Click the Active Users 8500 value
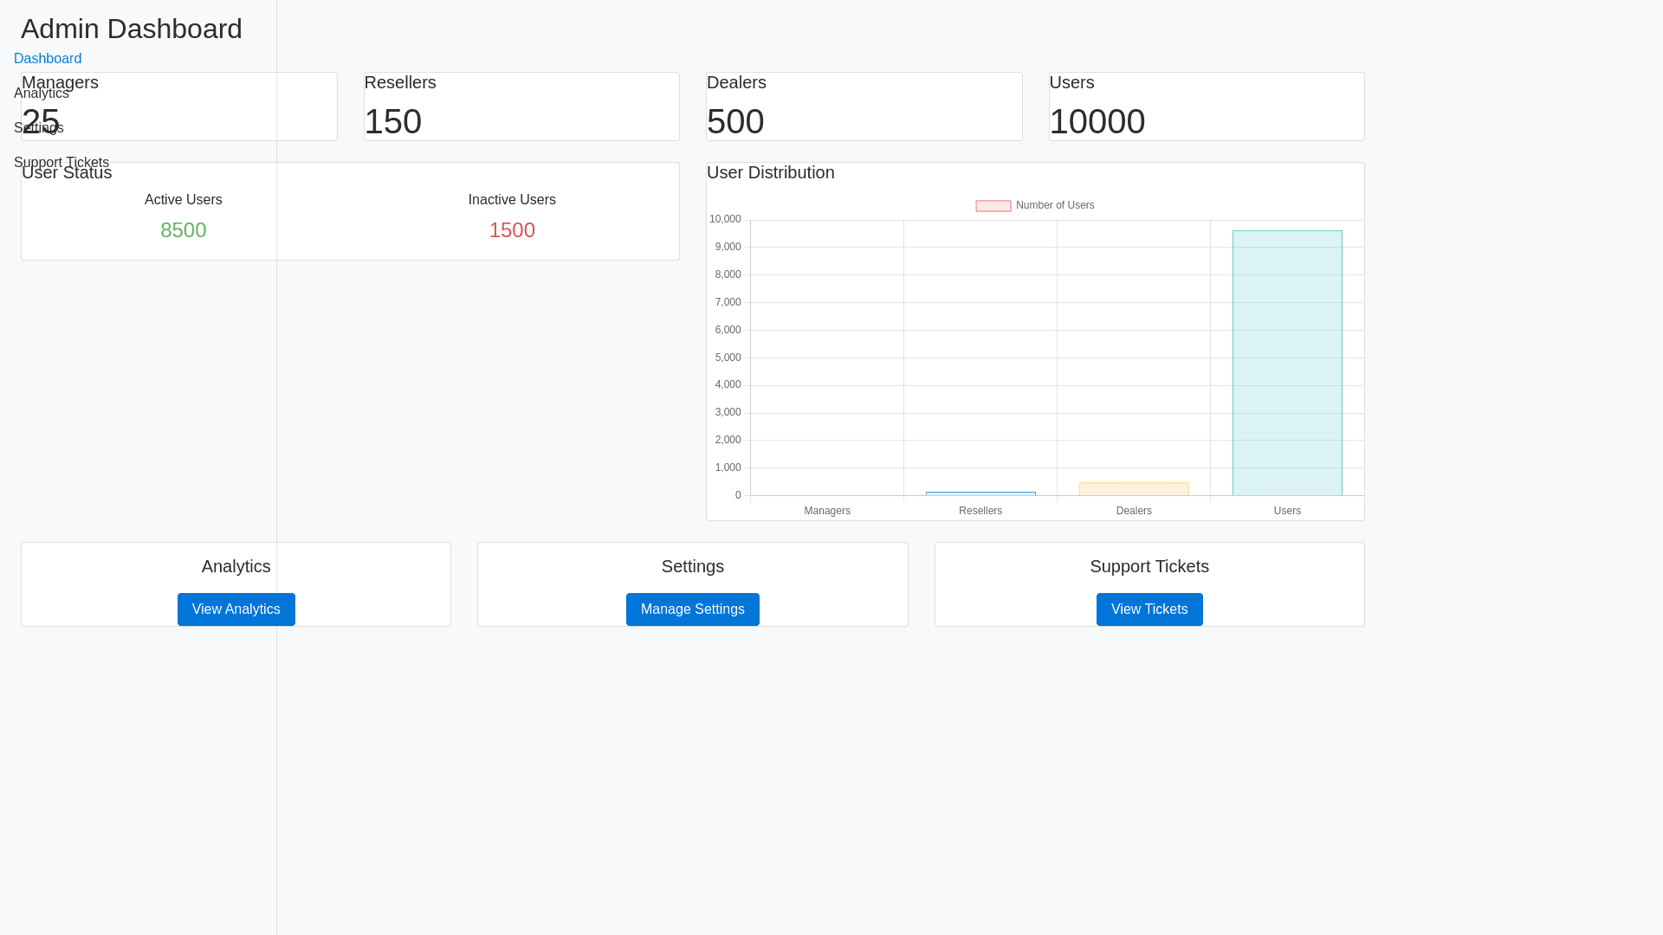Image resolution: width=1663 pixels, height=935 pixels. [x=183, y=230]
